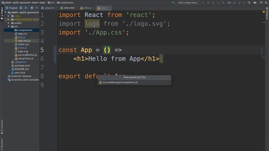Expand the public folder

click(8, 23)
